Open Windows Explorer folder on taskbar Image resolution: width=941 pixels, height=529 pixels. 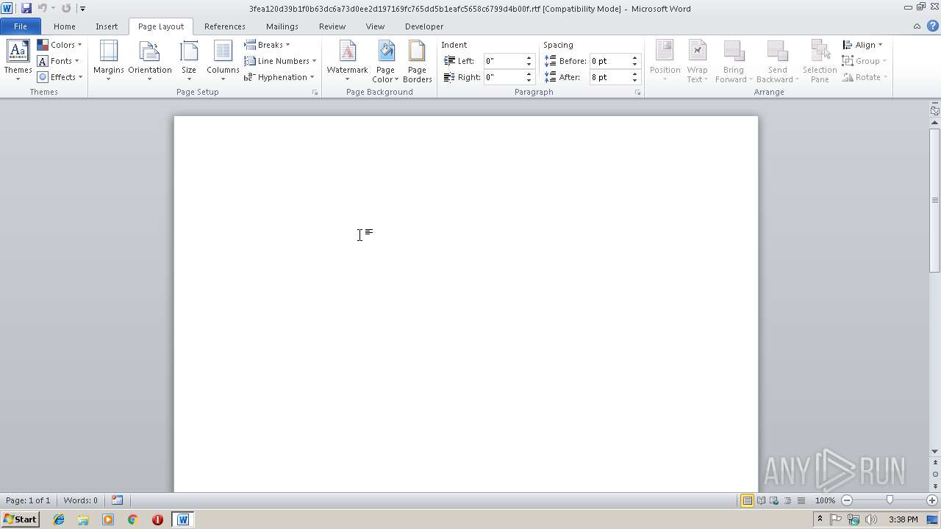(83, 519)
